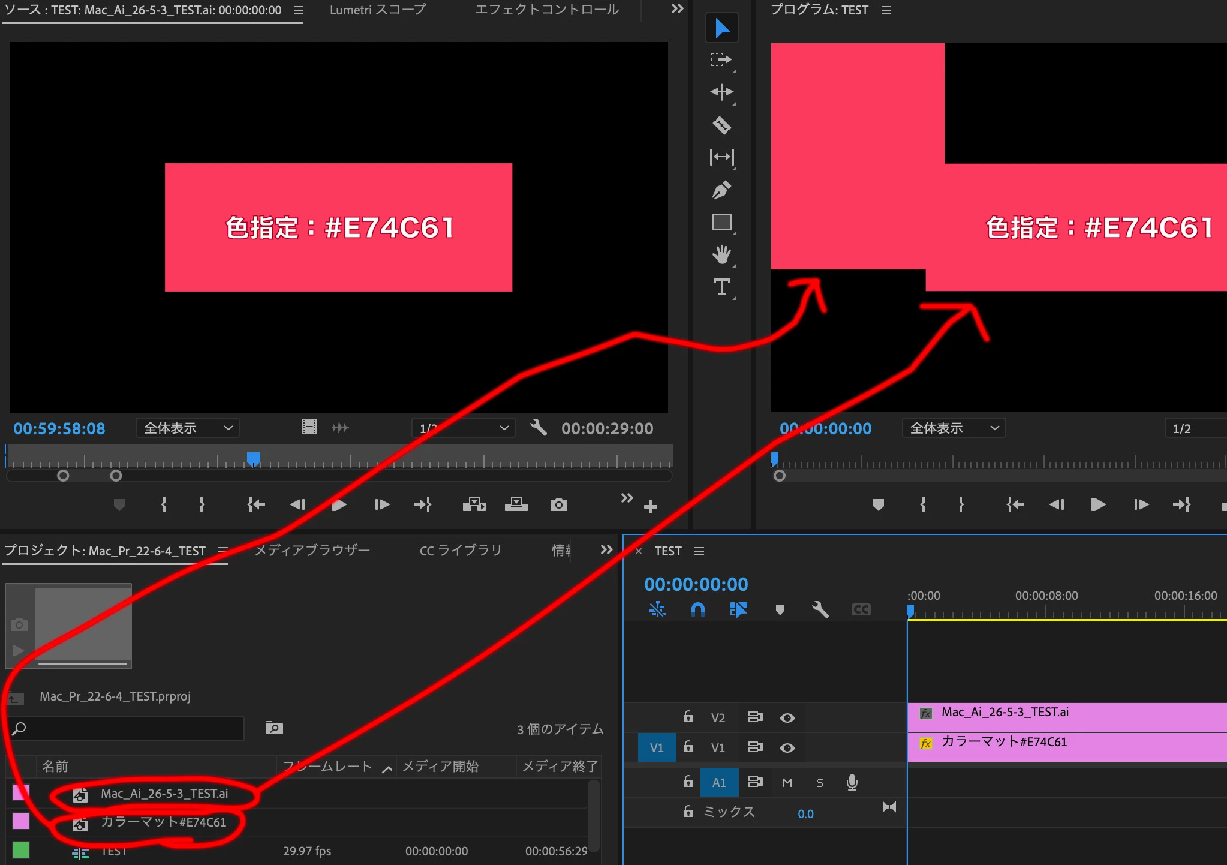Screen dimensions: 1227x865
Task: Hide the V2 track output
Action: click(x=787, y=717)
